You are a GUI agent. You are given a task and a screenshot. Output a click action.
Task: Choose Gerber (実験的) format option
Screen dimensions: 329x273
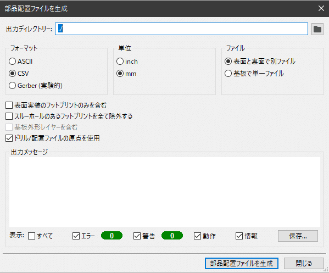pyautogui.click(x=13, y=86)
